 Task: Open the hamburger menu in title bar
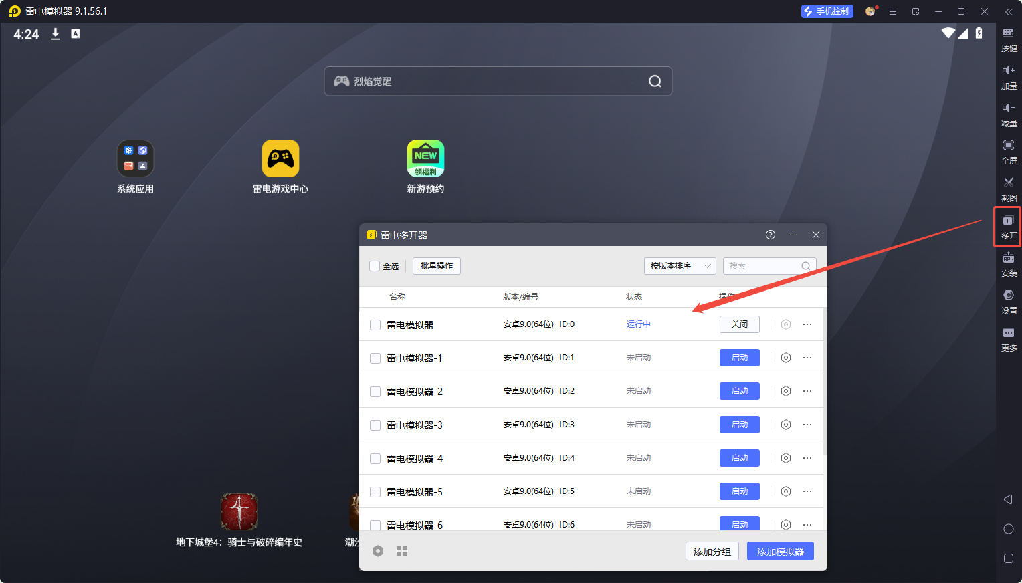(893, 11)
